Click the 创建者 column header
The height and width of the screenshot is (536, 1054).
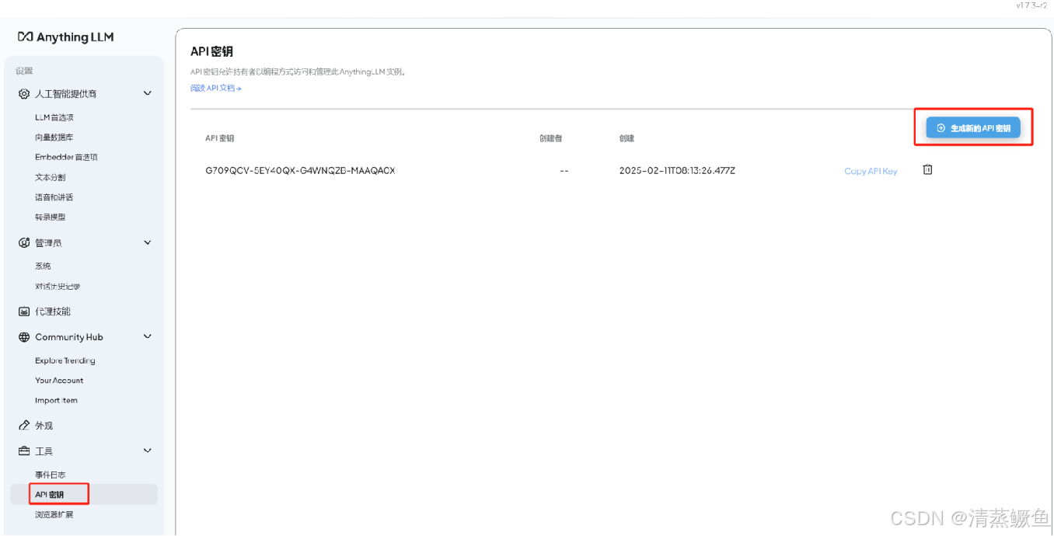(550, 138)
